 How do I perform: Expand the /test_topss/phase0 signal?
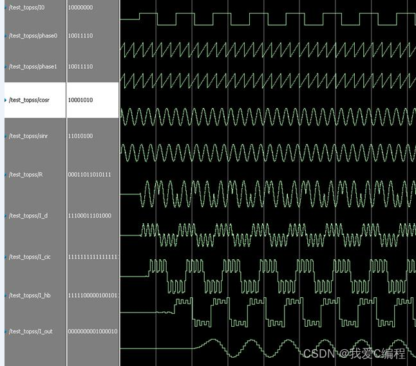coord(6,36)
